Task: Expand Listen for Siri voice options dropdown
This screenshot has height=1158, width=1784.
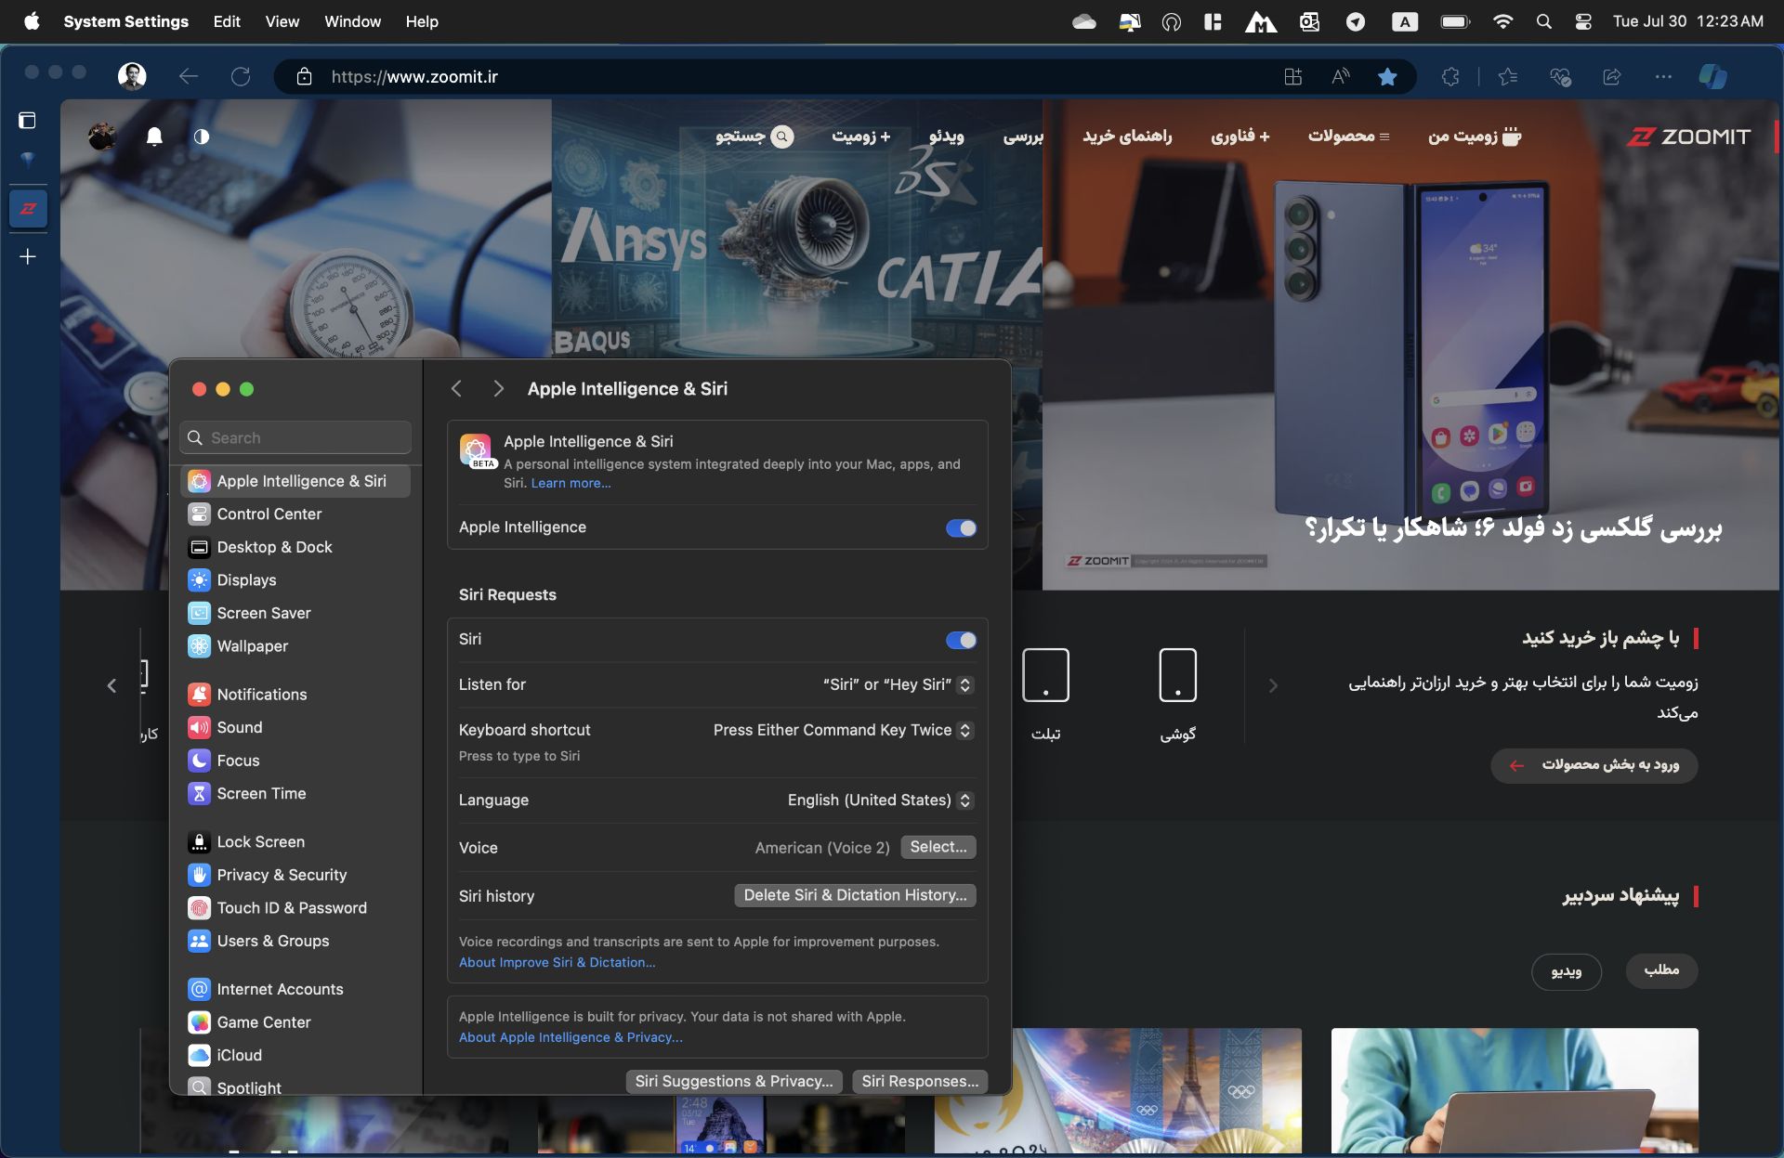Action: pos(966,683)
